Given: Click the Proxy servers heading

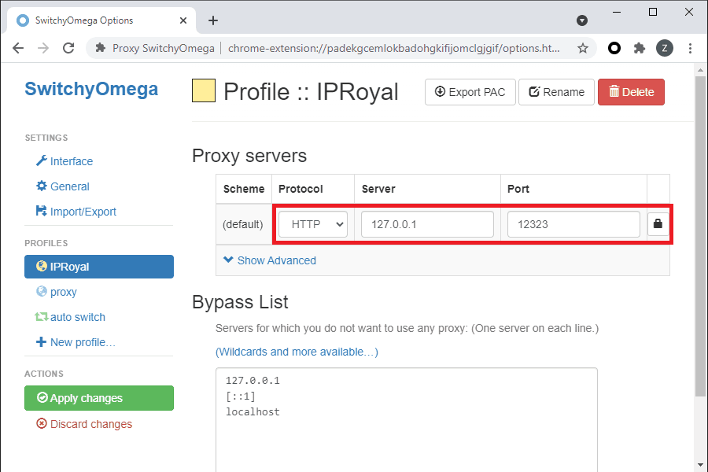Looking at the screenshot, I should pyautogui.click(x=249, y=156).
